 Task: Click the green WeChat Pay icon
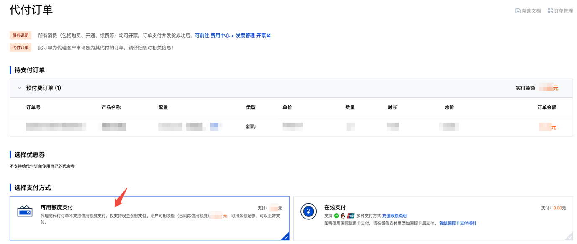point(336,216)
